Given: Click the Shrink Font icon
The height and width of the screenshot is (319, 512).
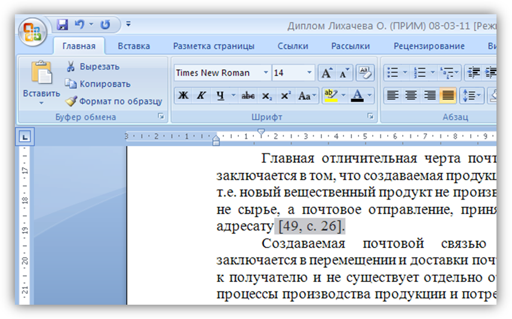Looking at the screenshot, I should 344,73.
